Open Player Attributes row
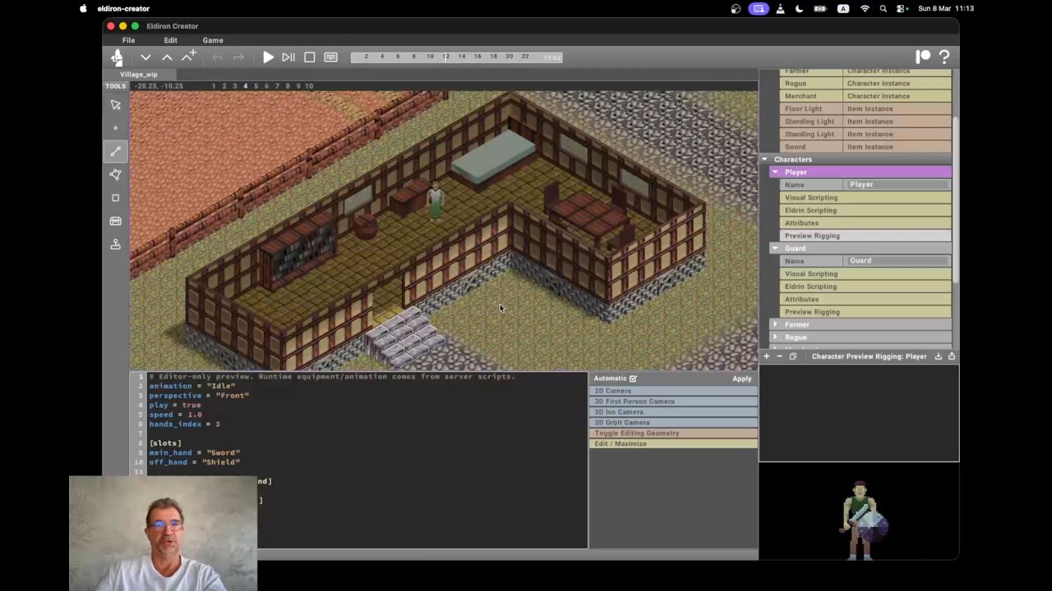Image resolution: width=1052 pixels, height=591 pixels. pyautogui.click(x=866, y=223)
